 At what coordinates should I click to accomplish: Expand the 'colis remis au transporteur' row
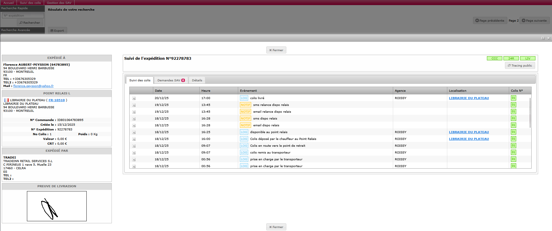(134, 153)
